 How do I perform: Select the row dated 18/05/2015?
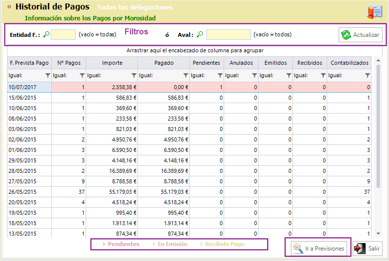[x=189, y=223]
